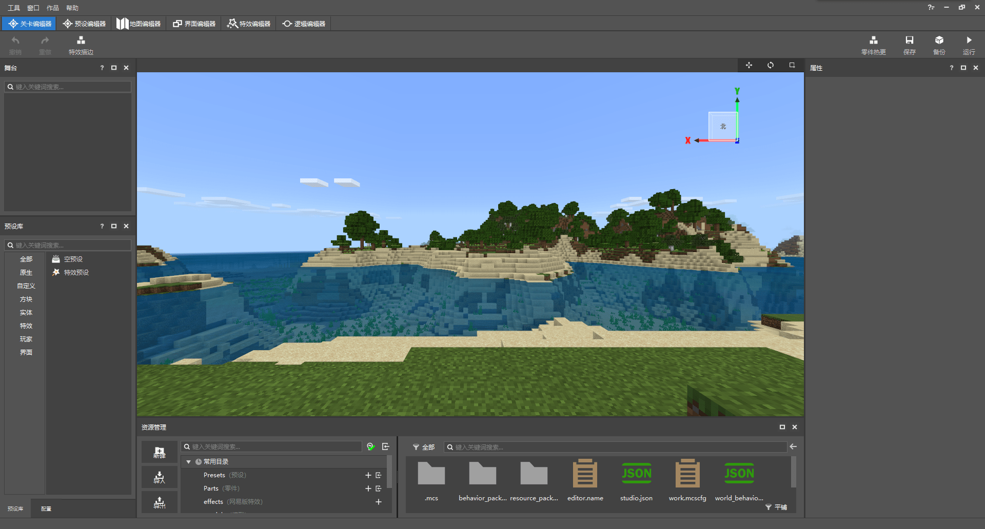The image size is (985, 529).
Task: Select the 原生 category in 预设库
Action: pos(26,273)
